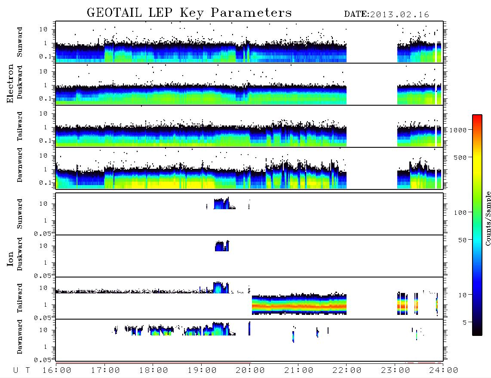Click the 22:00 time tick label
This screenshot has height=378, width=491.
[347, 370]
